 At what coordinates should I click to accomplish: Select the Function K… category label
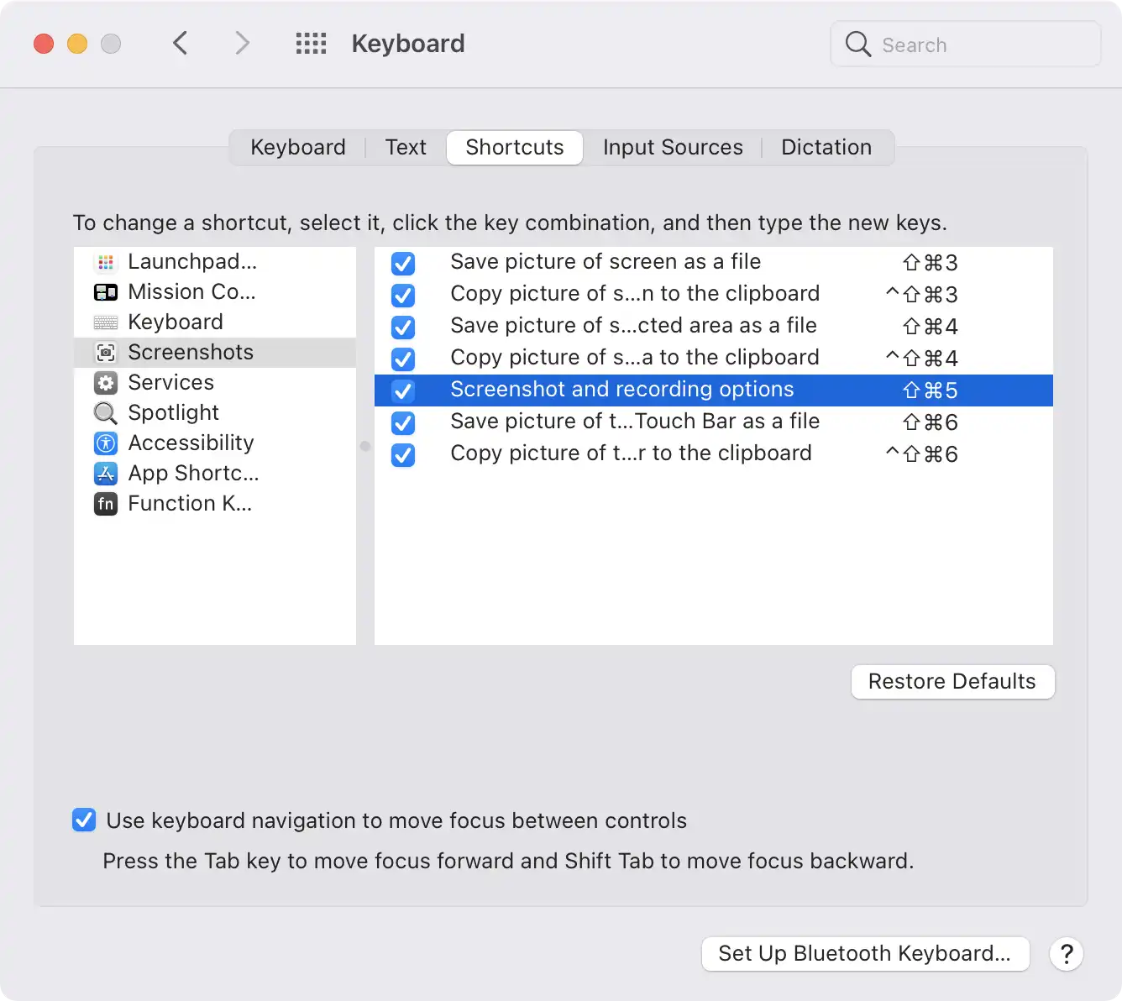click(190, 504)
